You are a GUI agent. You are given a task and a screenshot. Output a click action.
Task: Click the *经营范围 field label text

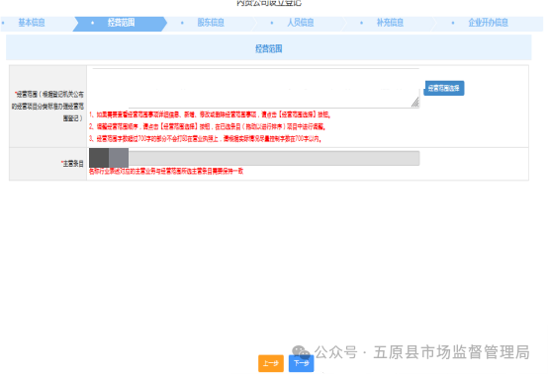pos(47,107)
